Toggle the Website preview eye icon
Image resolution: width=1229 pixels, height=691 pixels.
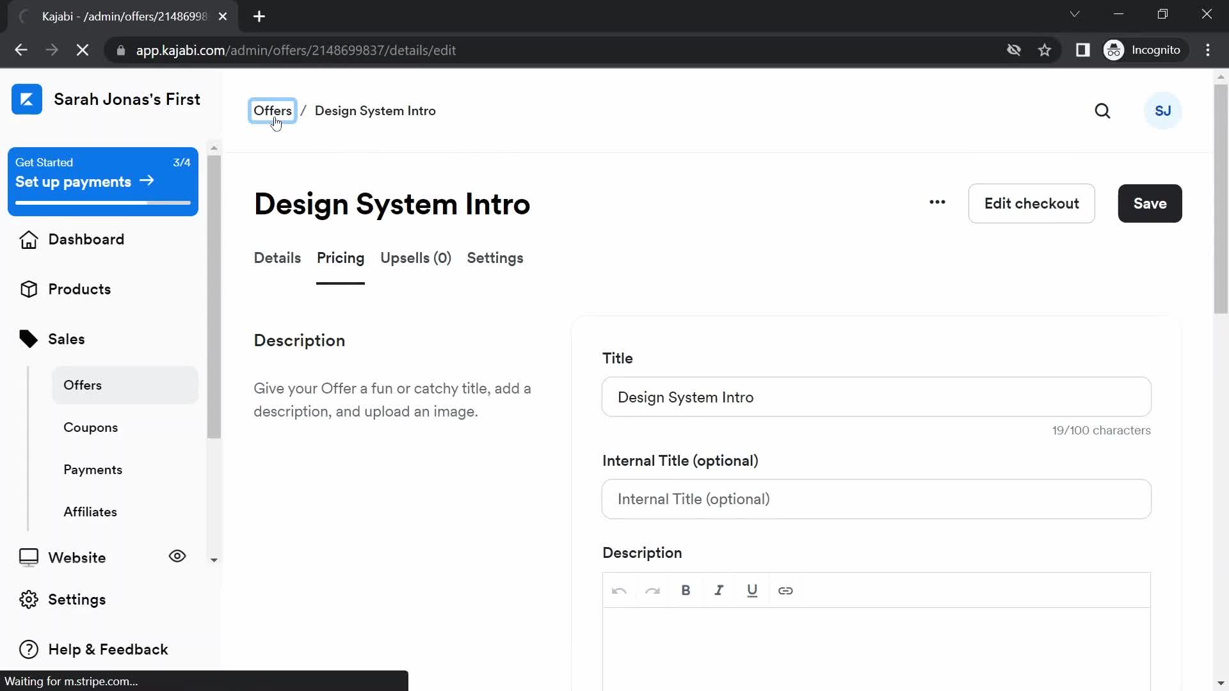(x=177, y=556)
